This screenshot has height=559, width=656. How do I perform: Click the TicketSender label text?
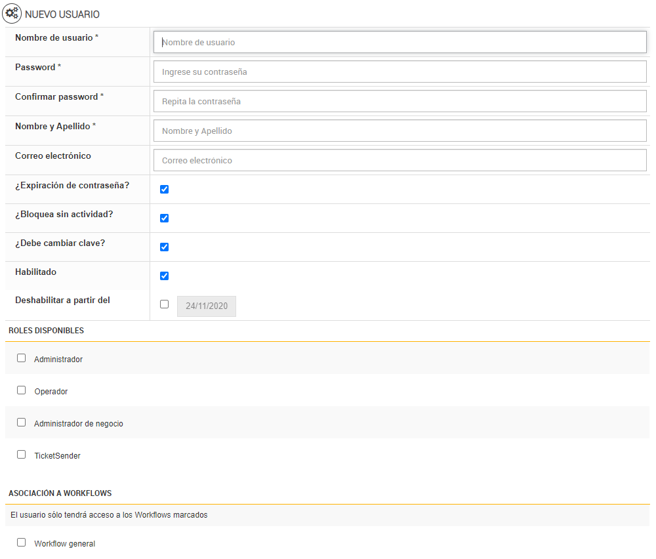tap(57, 455)
